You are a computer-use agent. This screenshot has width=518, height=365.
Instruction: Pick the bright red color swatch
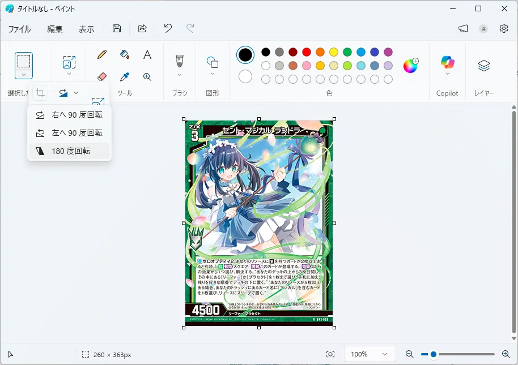tap(306, 51)
